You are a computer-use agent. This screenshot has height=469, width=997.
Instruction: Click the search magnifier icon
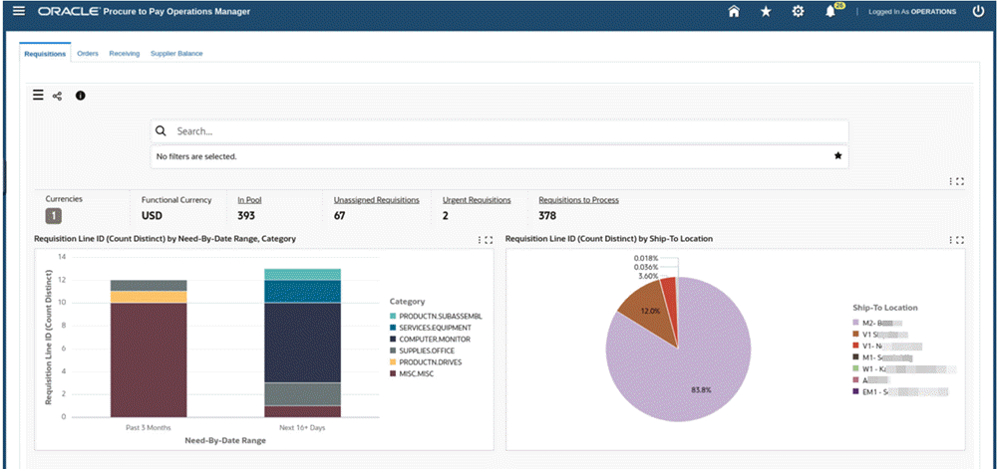(x=161, y=131)
